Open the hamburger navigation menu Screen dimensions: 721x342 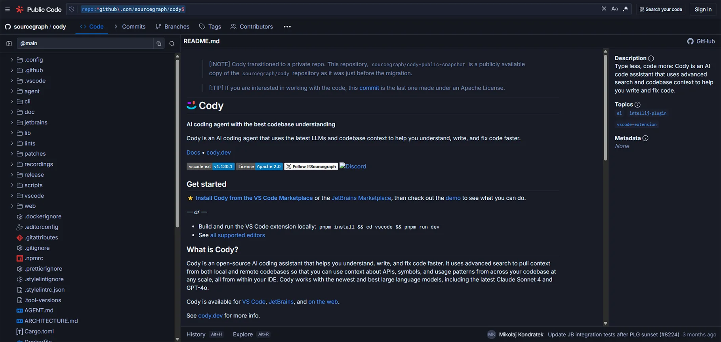click(7, 9)
